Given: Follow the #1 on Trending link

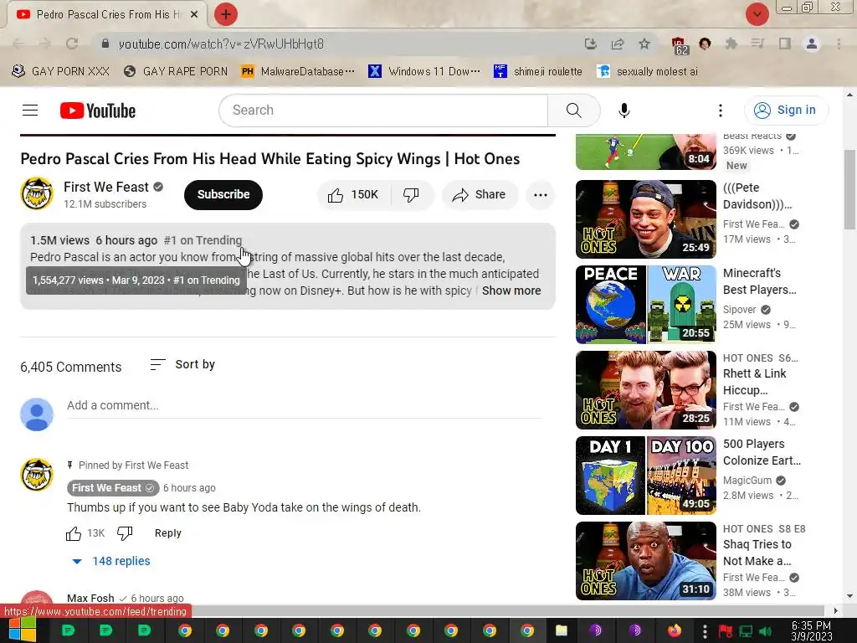Looking at the screenshot, I should pyautogui.click(x=203, y=240).
